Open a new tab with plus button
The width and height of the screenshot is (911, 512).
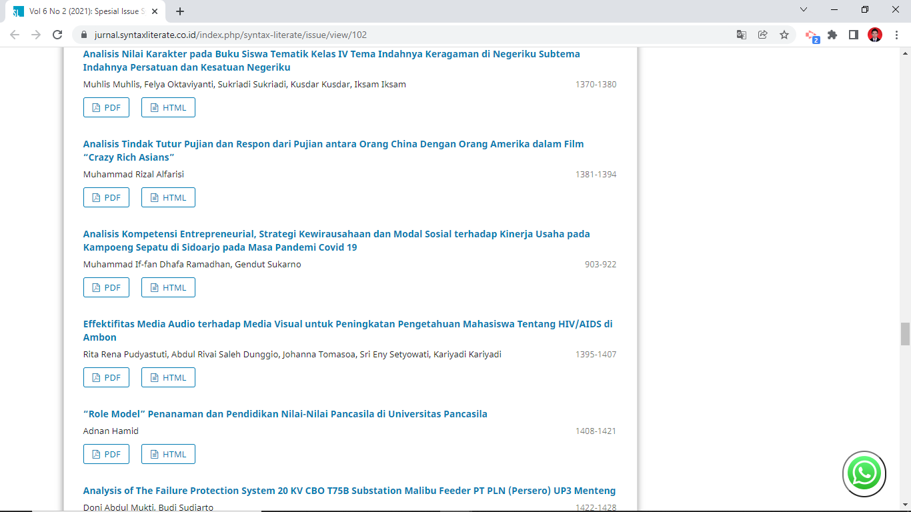pos(180,11)
